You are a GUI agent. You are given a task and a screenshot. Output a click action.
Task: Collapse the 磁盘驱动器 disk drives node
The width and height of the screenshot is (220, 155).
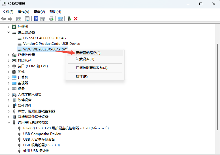coord(9,32)
